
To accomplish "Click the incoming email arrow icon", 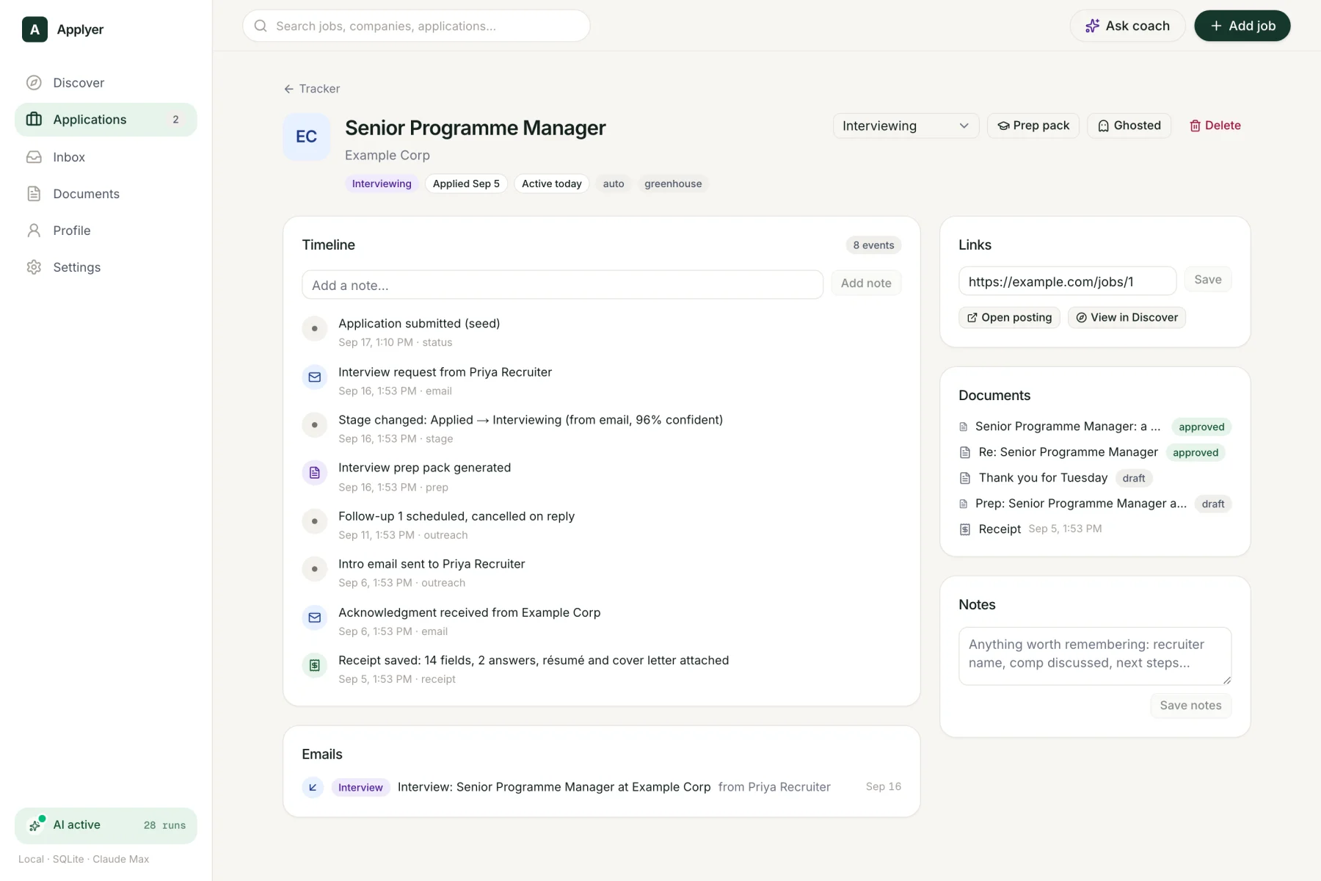I will [x=313, y=787].
